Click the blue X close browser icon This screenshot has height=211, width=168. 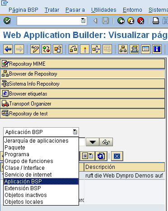pos(117,156)
